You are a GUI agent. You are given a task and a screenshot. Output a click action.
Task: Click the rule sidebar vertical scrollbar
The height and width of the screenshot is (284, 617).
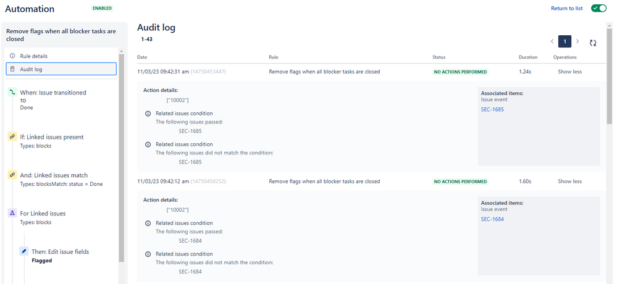(121, 158)
